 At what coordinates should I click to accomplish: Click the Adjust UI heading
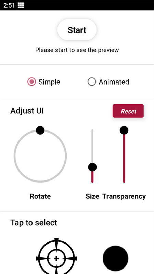27,111
